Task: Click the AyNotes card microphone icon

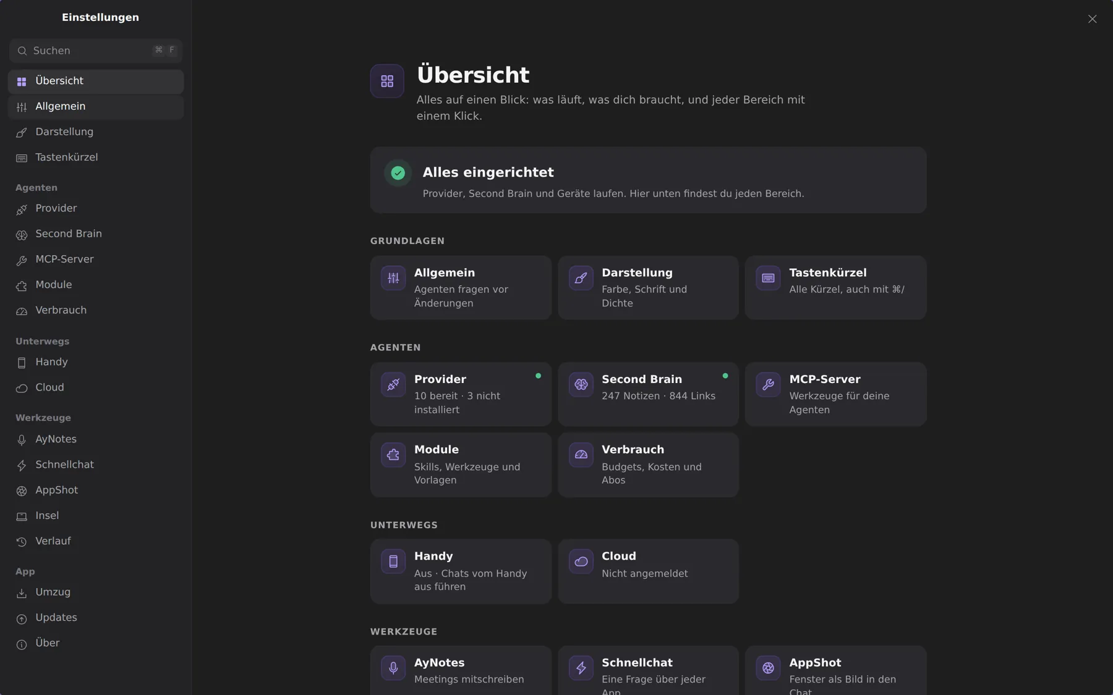Action: (x=393, y=668)
